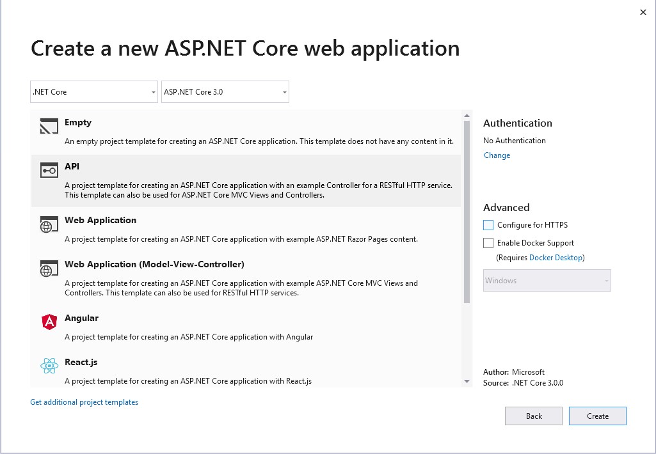Select the Web Application template title
656x454 pixels.
click(100, 221)
